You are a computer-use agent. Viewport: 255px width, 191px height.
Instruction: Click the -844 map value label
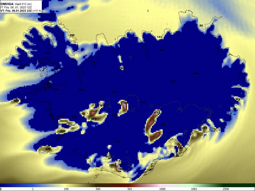(196, 73)
